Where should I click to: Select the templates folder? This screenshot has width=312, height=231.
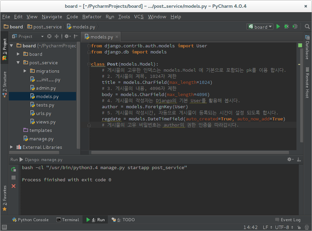(38, 130)
